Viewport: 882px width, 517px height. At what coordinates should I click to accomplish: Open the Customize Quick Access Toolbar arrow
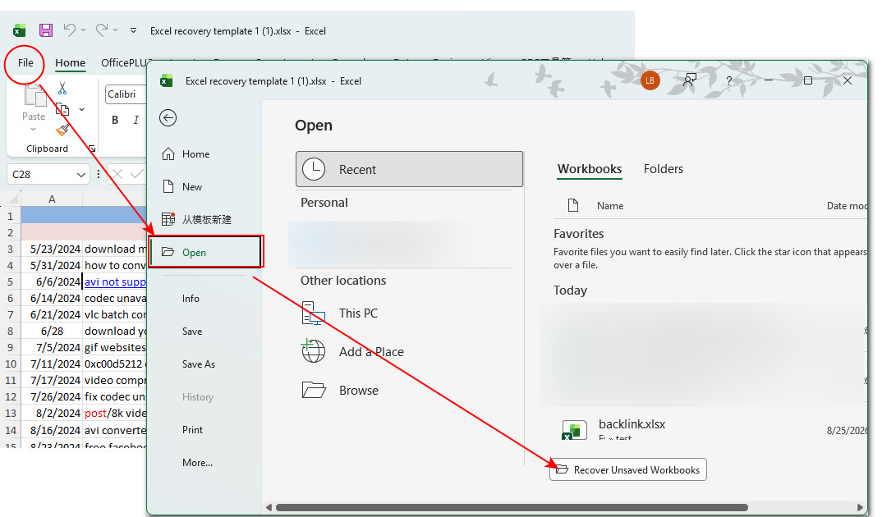coord(133,30)
